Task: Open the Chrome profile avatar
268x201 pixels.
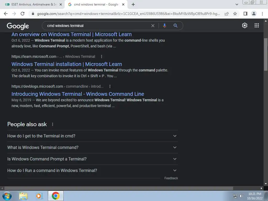Action: pyautogui.click(x=254, y=14)
